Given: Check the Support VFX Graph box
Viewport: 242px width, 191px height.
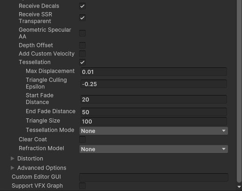Looking at the screenshot, I should (82, 186).
